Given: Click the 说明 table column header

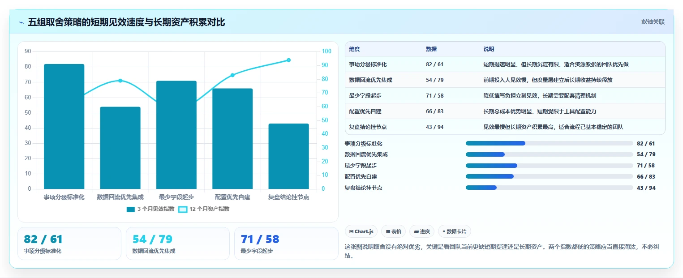Looking at the screenshot, I should coord(489,49).
